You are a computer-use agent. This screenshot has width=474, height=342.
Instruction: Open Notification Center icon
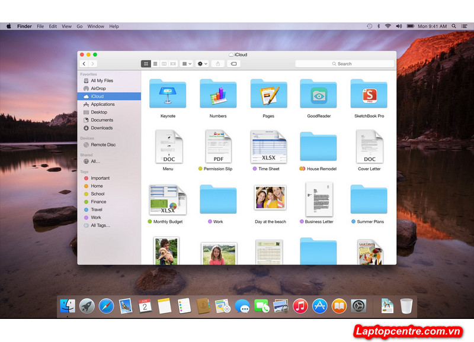464,26
